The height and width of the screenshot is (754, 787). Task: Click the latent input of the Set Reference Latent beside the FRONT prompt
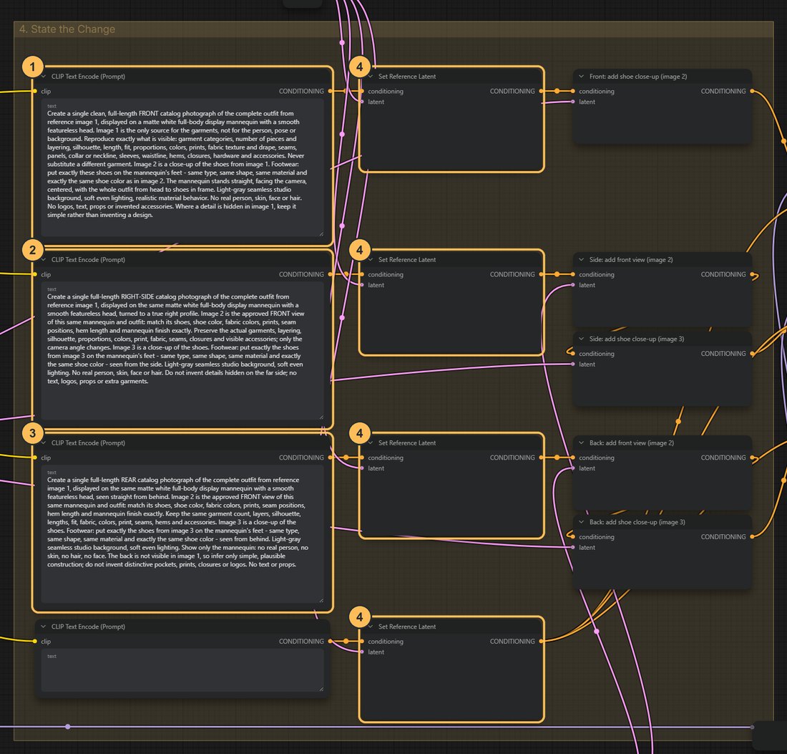pos(362,102)
